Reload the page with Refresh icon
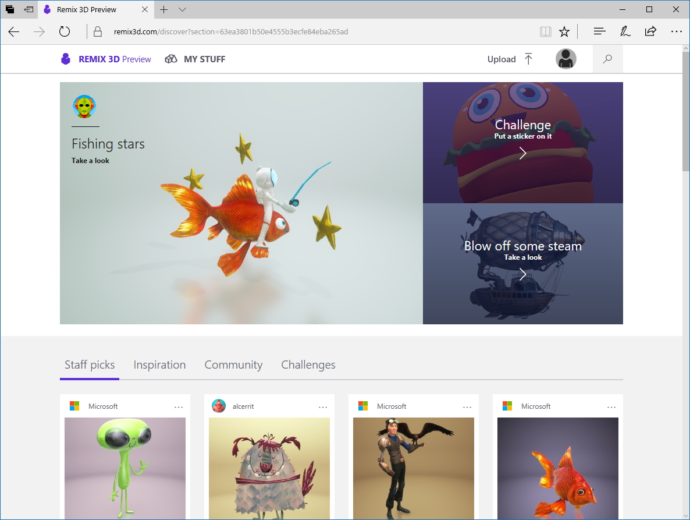Screen dimensions: 690x520 click(65, 31)
